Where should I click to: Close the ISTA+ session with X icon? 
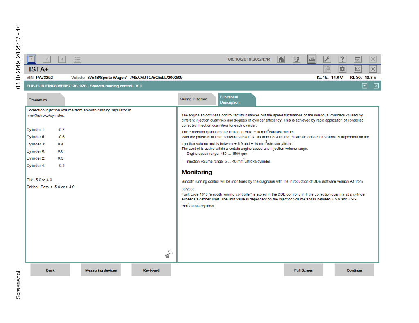[x=373, y=69]
